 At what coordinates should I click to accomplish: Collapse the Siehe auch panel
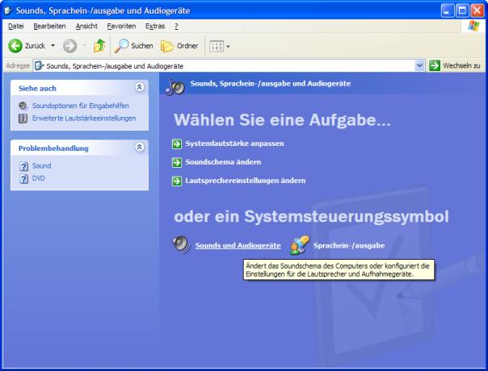[x=139, y=87]
